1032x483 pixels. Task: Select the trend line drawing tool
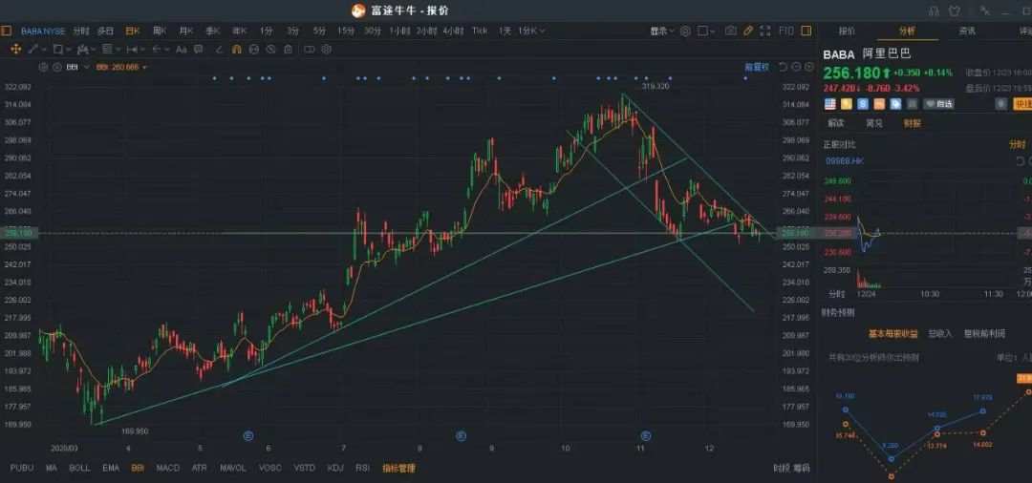click(x=32, y=50)
